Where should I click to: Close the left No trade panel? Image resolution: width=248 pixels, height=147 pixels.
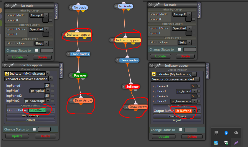click(x=8, y=6)
